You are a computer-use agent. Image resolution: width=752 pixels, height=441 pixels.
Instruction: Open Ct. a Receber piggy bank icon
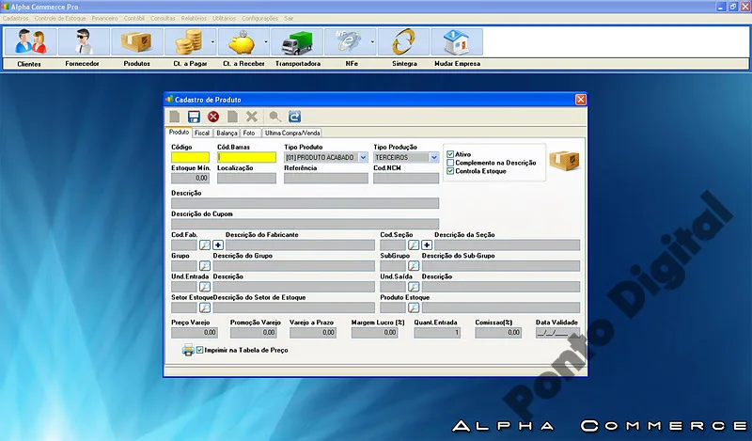[x=243, y=41]
